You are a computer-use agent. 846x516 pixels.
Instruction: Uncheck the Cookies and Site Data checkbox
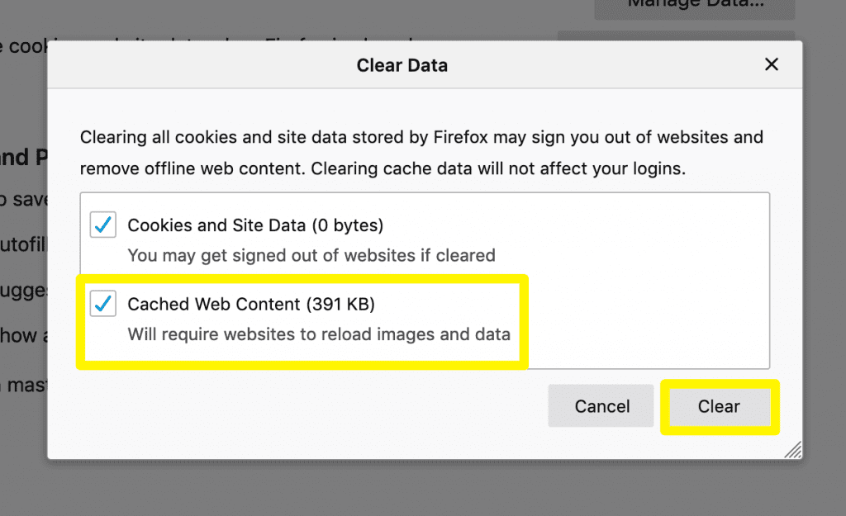tap(102, 225)
